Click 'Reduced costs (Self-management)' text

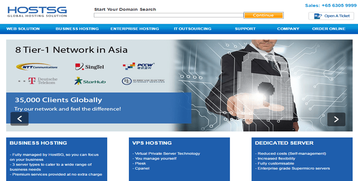click(291, 154)
